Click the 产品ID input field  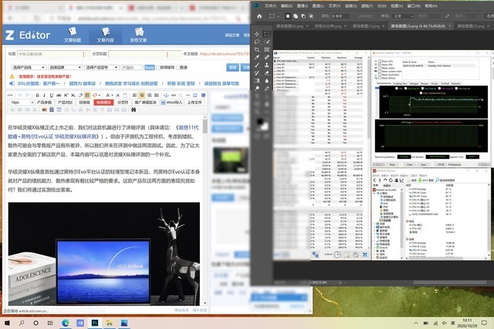tap(132, 68)
